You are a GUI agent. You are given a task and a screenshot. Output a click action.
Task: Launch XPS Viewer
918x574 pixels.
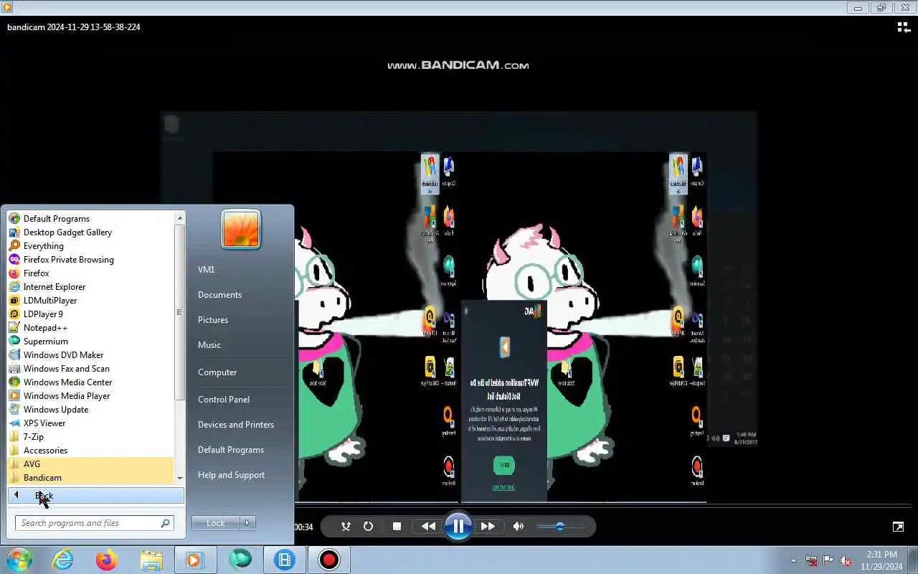[x=44, y=423]
